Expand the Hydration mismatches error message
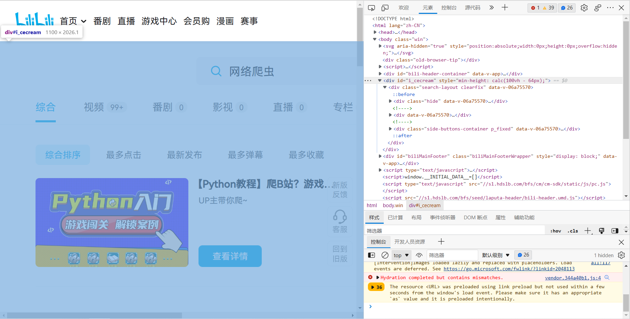Screen dimensions: 630x319 point(378,277)
